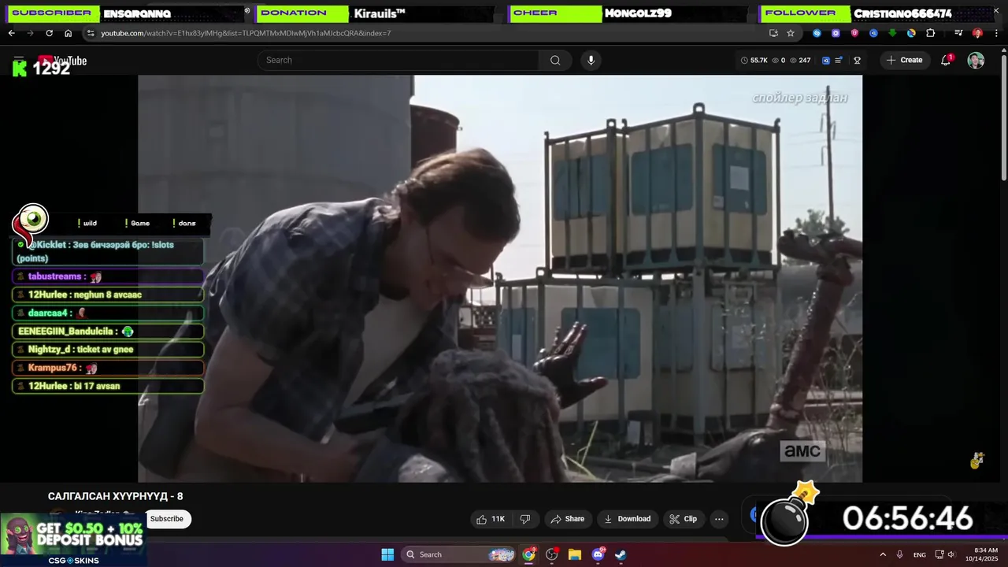Click the taskbar Search box
This screenshot has height=567, width=1008.
click(458, 554)
